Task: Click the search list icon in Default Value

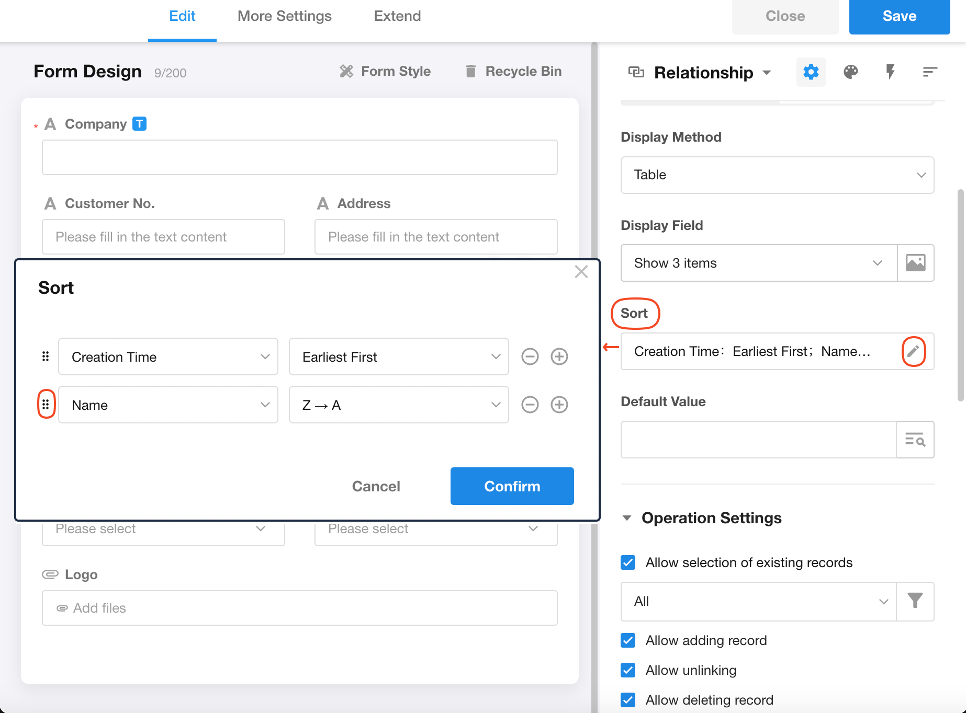Action: [x=915, y=440]
